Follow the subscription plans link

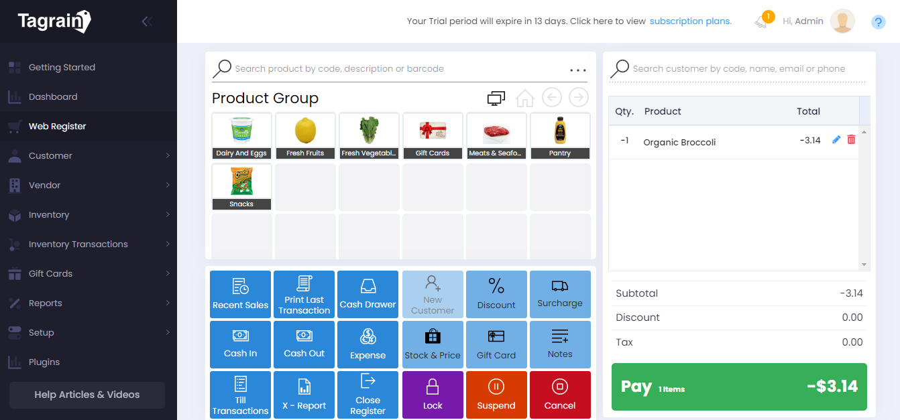point(690,21)
